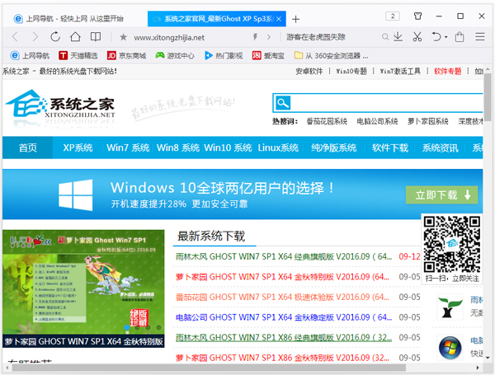This screenshot has width=495, height=375.
Task: Click the undo closed-tab icon
Action: (436, 37)
